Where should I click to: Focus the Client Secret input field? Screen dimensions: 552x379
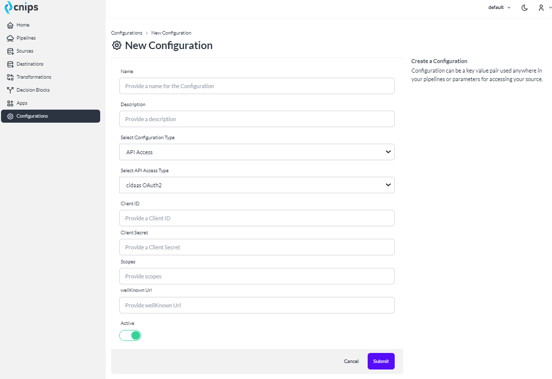[256, 247]
